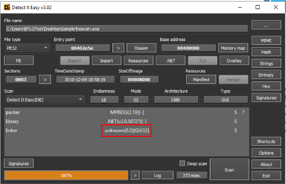The height and width of the screenshot is (184, 286).
Task: Open the MIME viewer
Action: click(266, 41)
